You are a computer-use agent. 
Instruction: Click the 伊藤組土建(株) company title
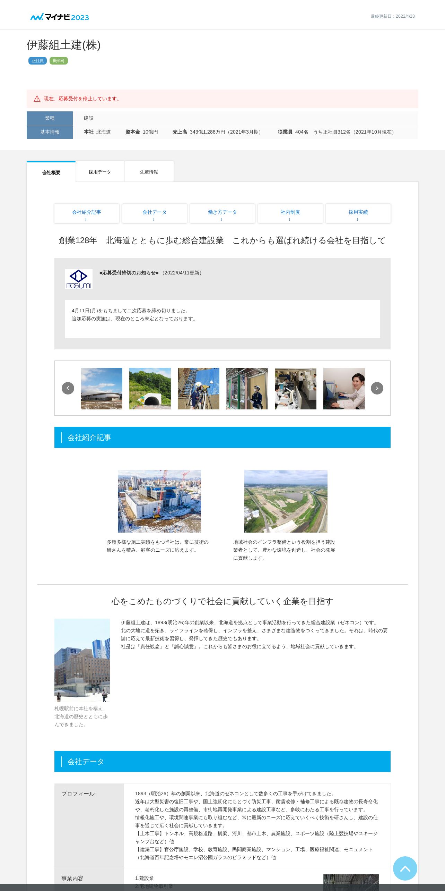64,45
